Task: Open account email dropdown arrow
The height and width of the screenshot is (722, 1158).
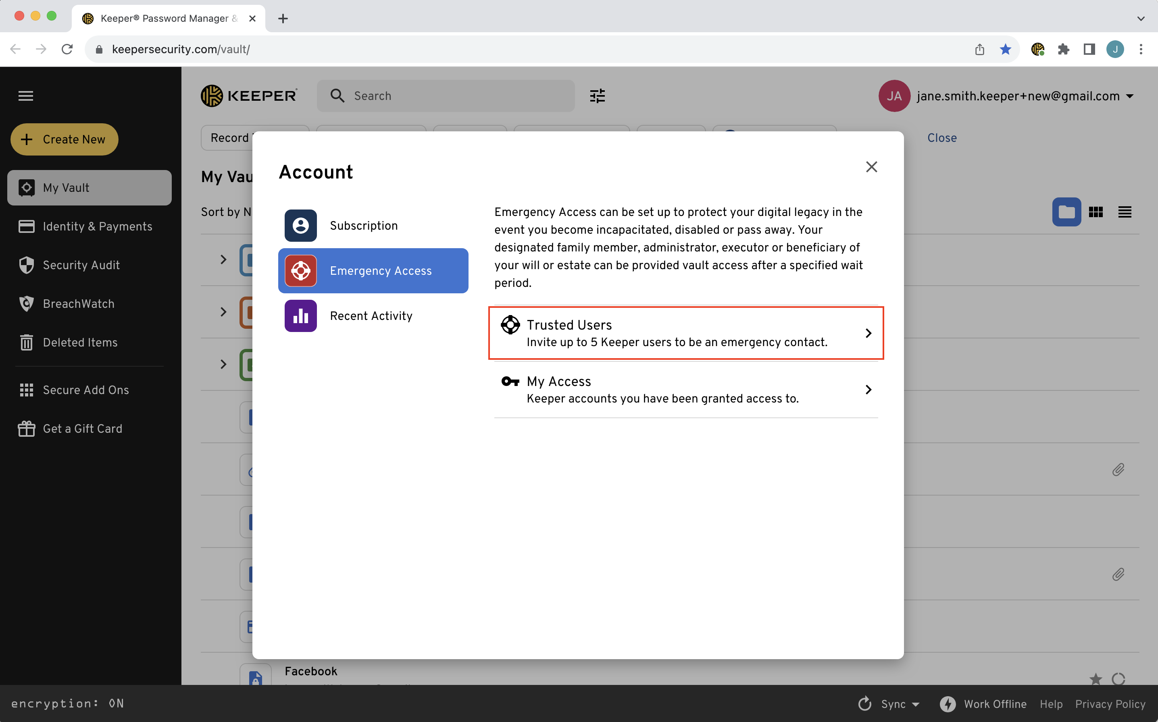Action: click(x=1130, y=96)
